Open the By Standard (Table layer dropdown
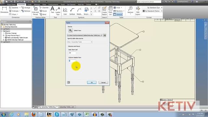Image resolution: width=208 pixels, height=117 pixels. (x=162, y=11)
